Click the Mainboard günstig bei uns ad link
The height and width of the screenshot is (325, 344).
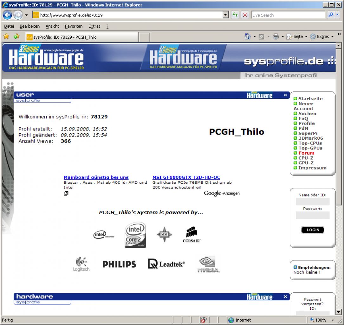[96, 177]
